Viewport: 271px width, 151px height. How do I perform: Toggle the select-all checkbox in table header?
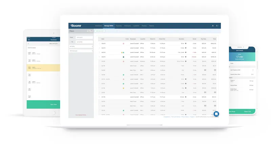coord(100,39)
